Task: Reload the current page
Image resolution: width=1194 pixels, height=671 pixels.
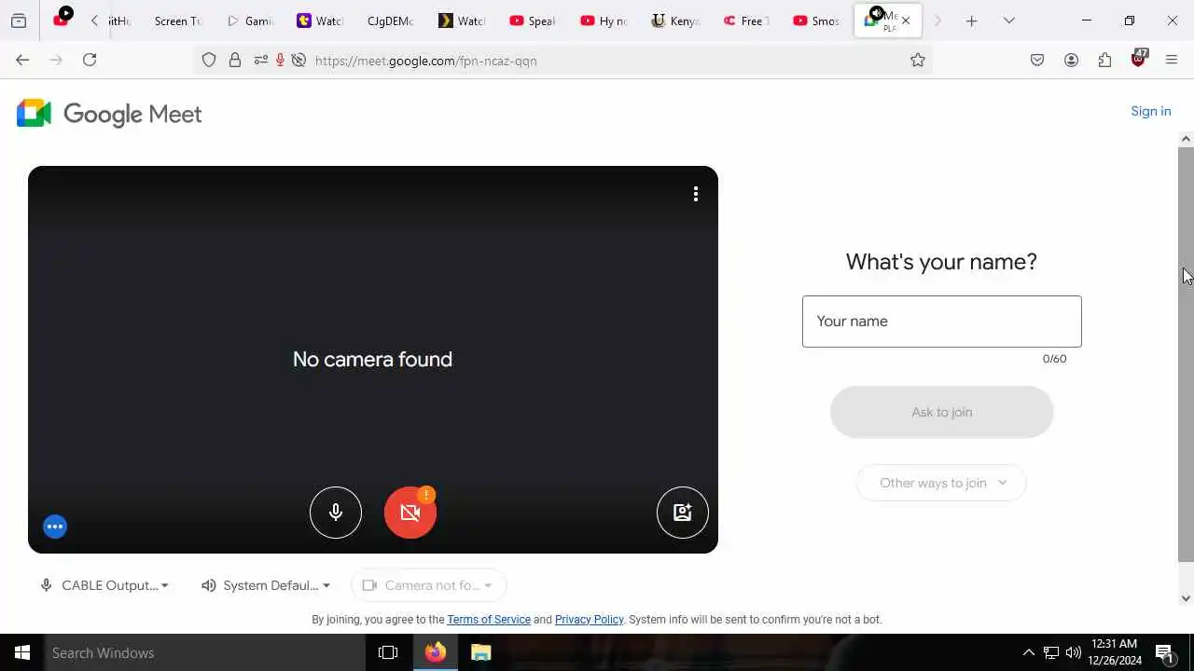Action: [x=90, y=60]
